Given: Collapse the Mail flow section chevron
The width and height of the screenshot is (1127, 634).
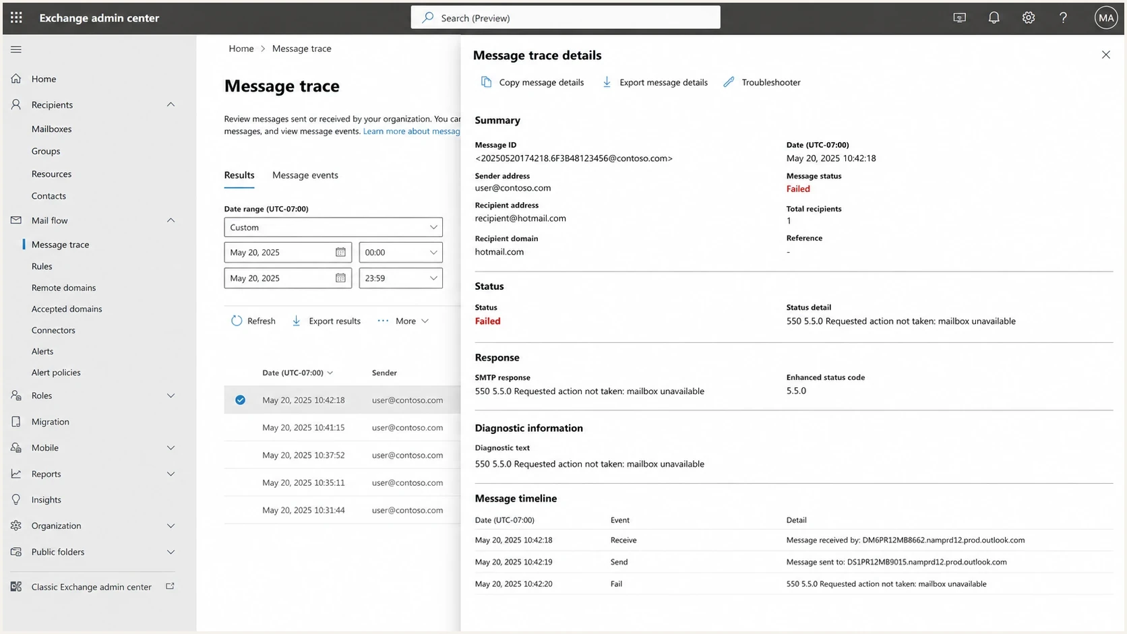Looking at the screenshot, I should click(171, 220).
